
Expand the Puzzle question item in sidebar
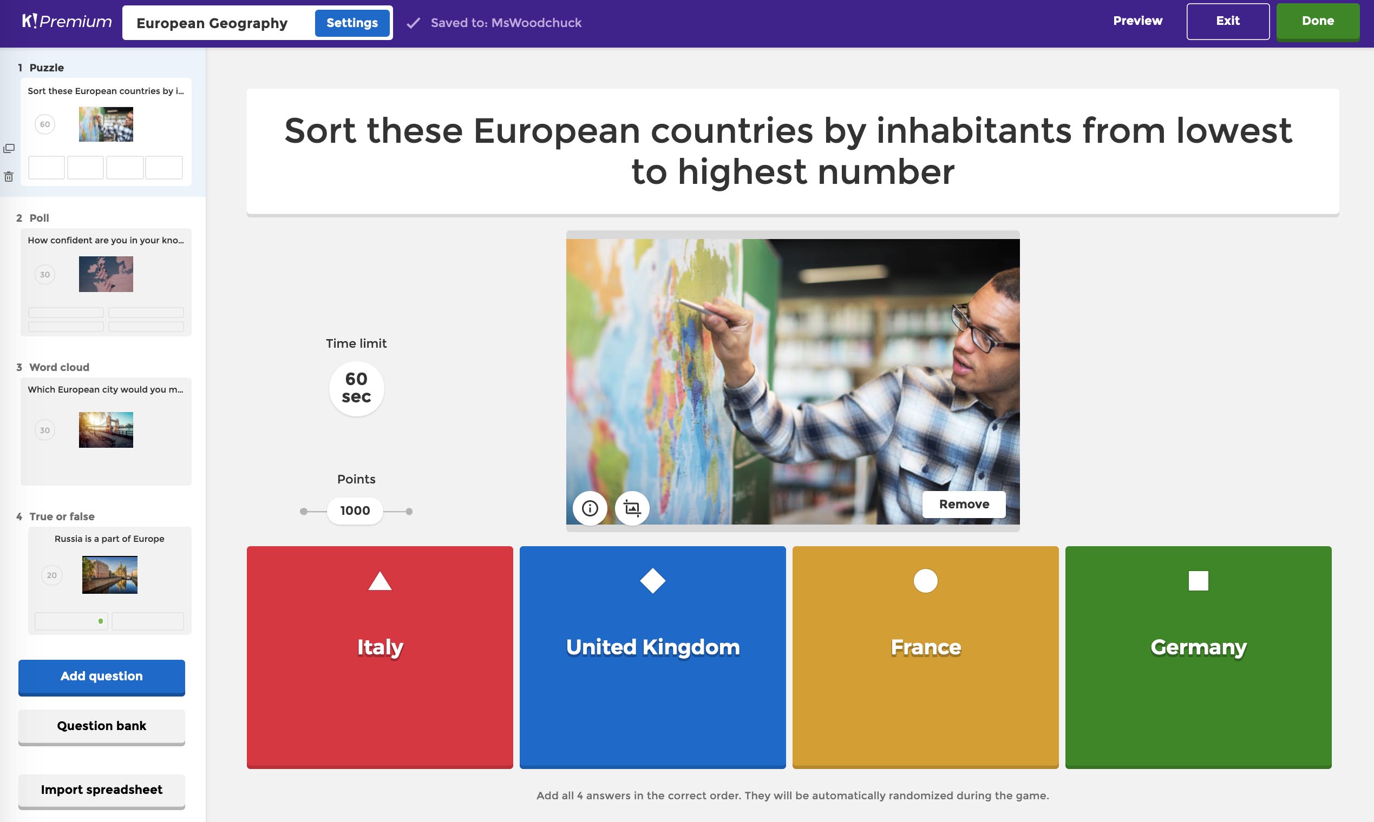pyautogui.click(x=106, y=128)
